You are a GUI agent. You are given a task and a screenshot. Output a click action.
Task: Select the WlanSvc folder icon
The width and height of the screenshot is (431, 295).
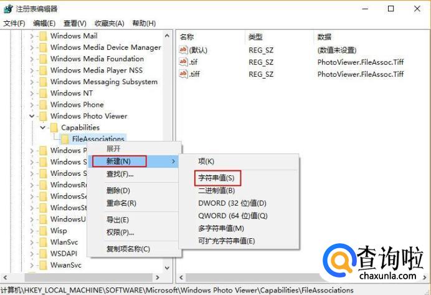click(x=43, y=242)
